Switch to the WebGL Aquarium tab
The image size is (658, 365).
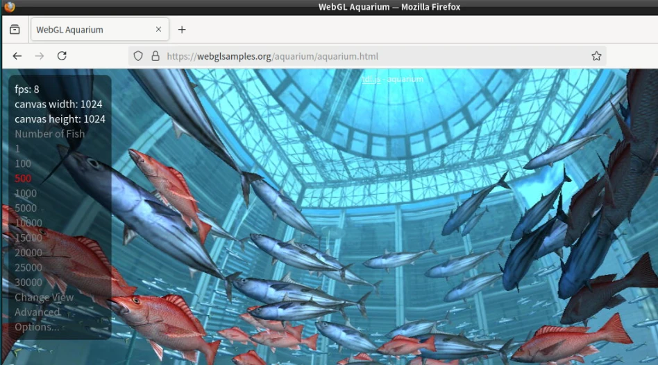click(x=90, y=30)
